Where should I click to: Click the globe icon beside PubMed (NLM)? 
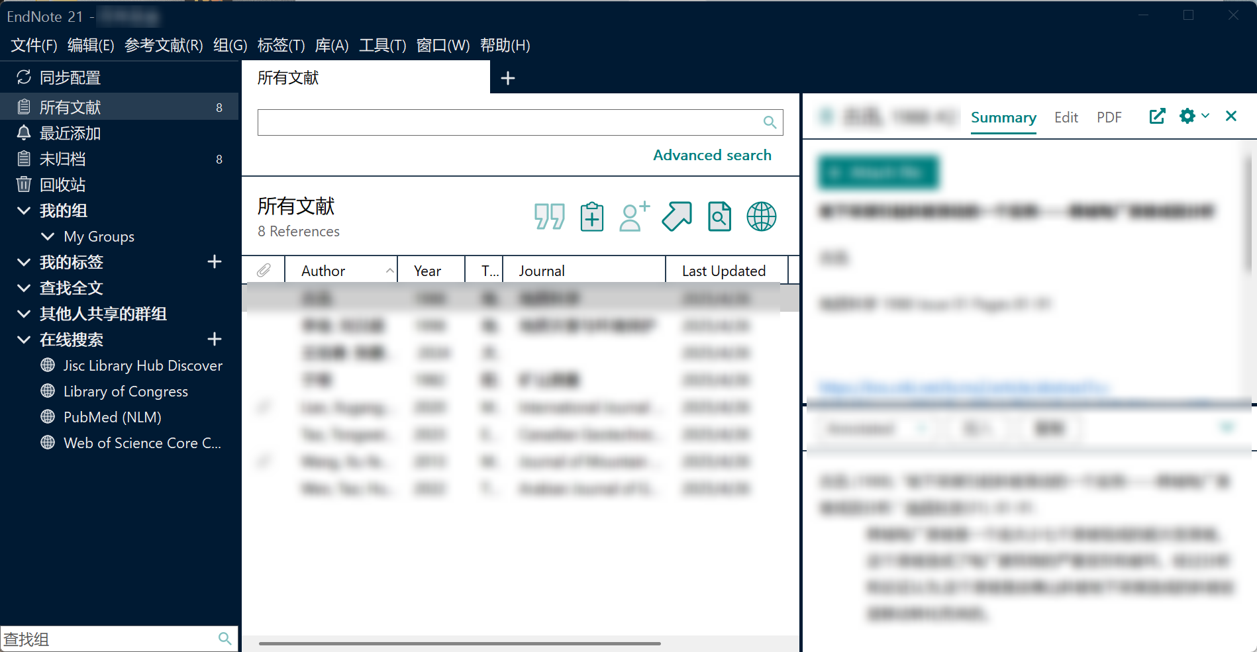48,417
